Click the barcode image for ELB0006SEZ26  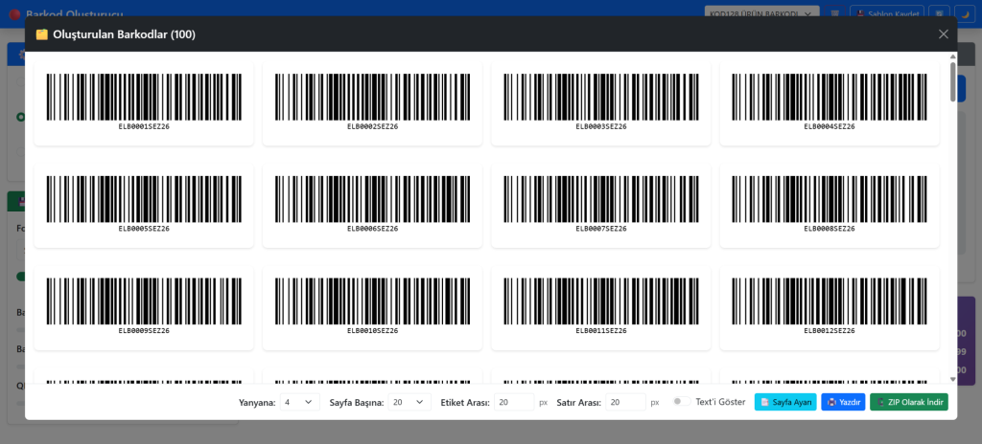tap(373, 199)
